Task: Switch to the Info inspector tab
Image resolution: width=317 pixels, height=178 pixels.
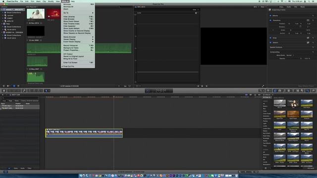Action: click(296, 7)
